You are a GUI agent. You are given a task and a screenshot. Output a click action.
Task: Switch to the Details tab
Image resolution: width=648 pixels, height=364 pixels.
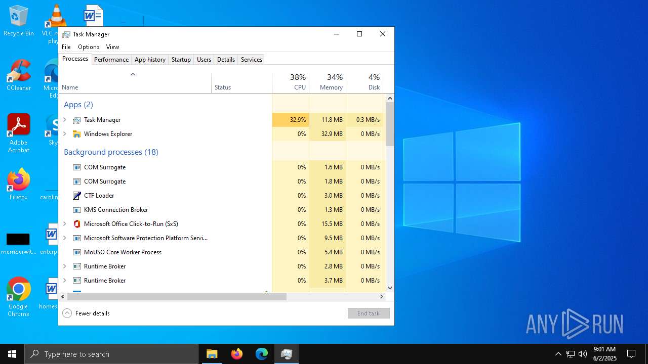[226, 60]
